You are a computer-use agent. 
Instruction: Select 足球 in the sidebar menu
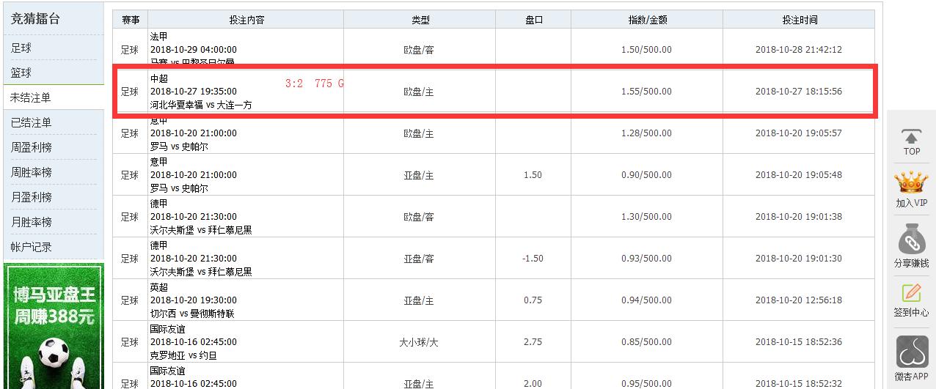coord(21,48)
